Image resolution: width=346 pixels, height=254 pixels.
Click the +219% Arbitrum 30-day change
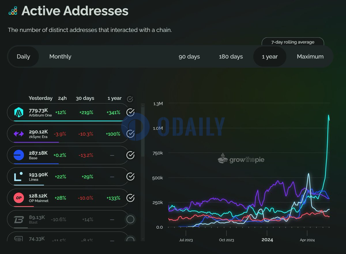tap(86, 112)
